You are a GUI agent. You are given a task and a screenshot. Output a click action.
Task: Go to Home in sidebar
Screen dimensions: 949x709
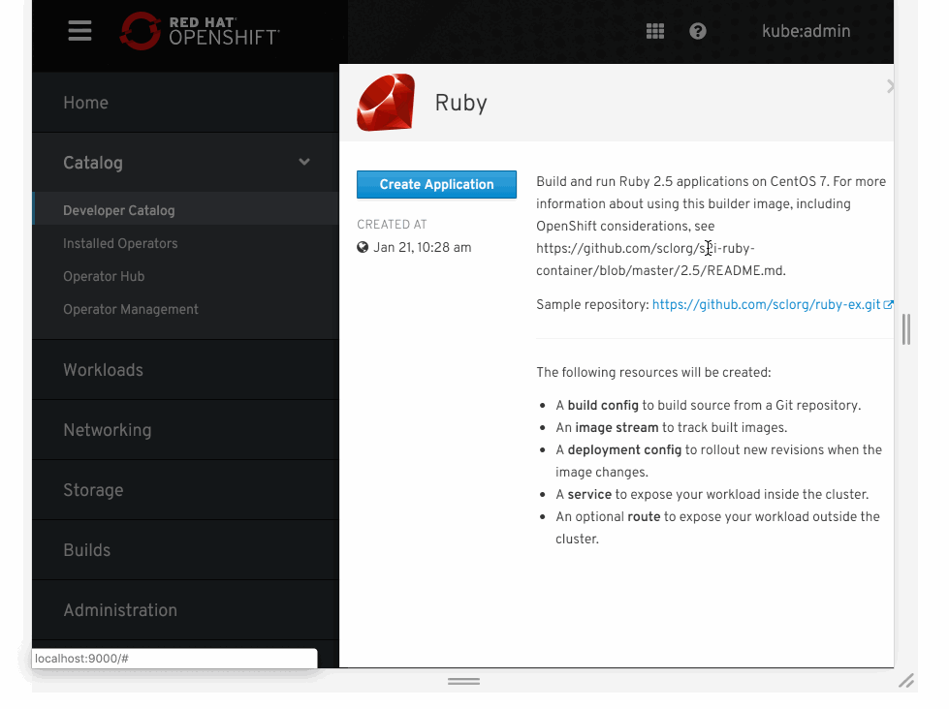(x=185, y=103)
